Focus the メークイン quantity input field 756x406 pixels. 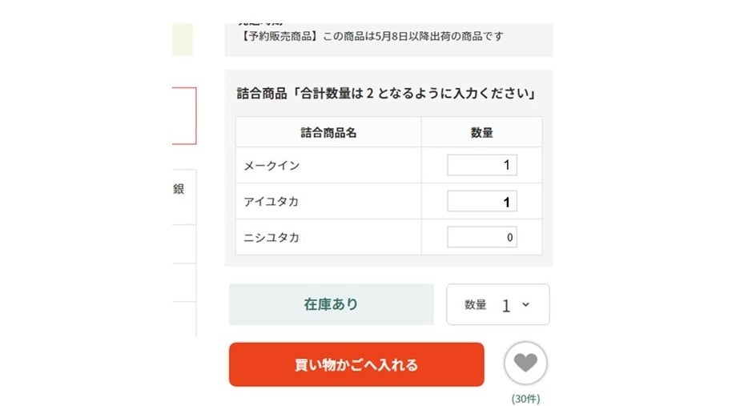(481, 165)
